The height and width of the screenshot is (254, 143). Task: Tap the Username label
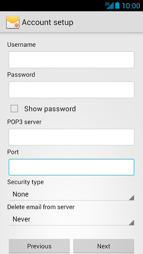pyautogui.click(x=21, y=44)
